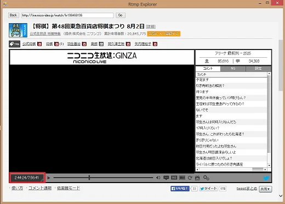Click the red icon after 羽生善治 tag
This screenshot has height=204, width=285.
click(84, 44)
